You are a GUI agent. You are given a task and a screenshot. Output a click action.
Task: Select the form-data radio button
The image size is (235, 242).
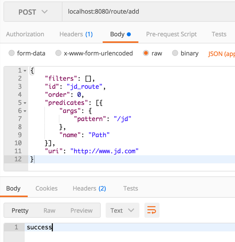tap(12, 53)
